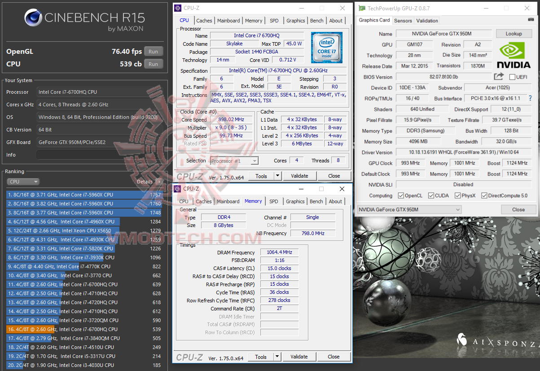Click Close button in lower CPU-Z window

tap(334, 357)
